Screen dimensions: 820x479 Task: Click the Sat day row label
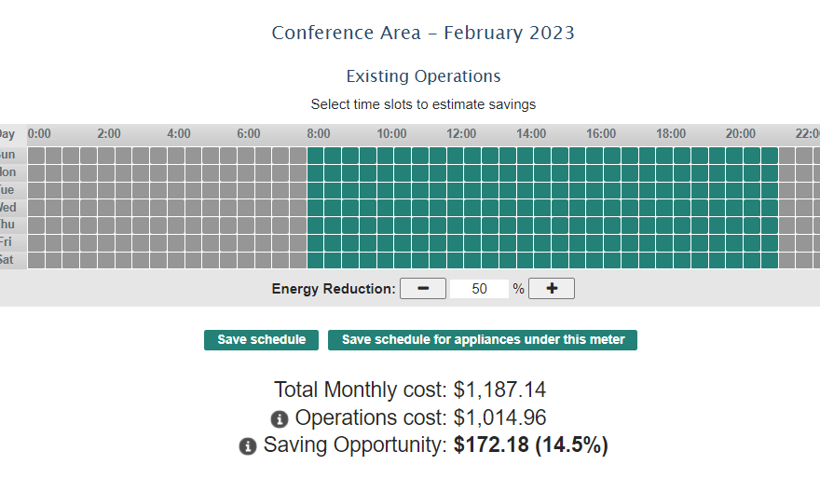coord(7,260)
